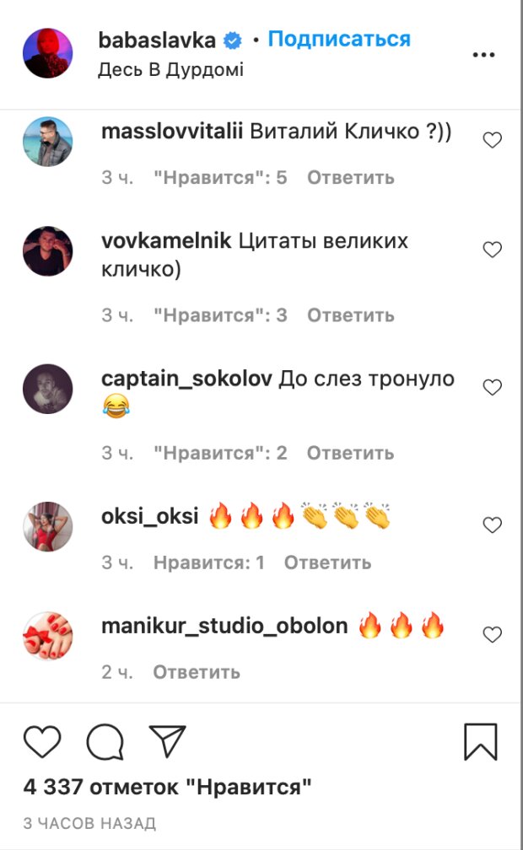Like the post with the heart icon
The image size is (523, 850).
click(x=42, y=741)
